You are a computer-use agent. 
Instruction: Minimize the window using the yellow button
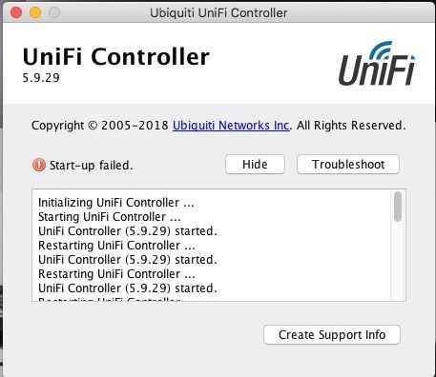tap(35, 12)
